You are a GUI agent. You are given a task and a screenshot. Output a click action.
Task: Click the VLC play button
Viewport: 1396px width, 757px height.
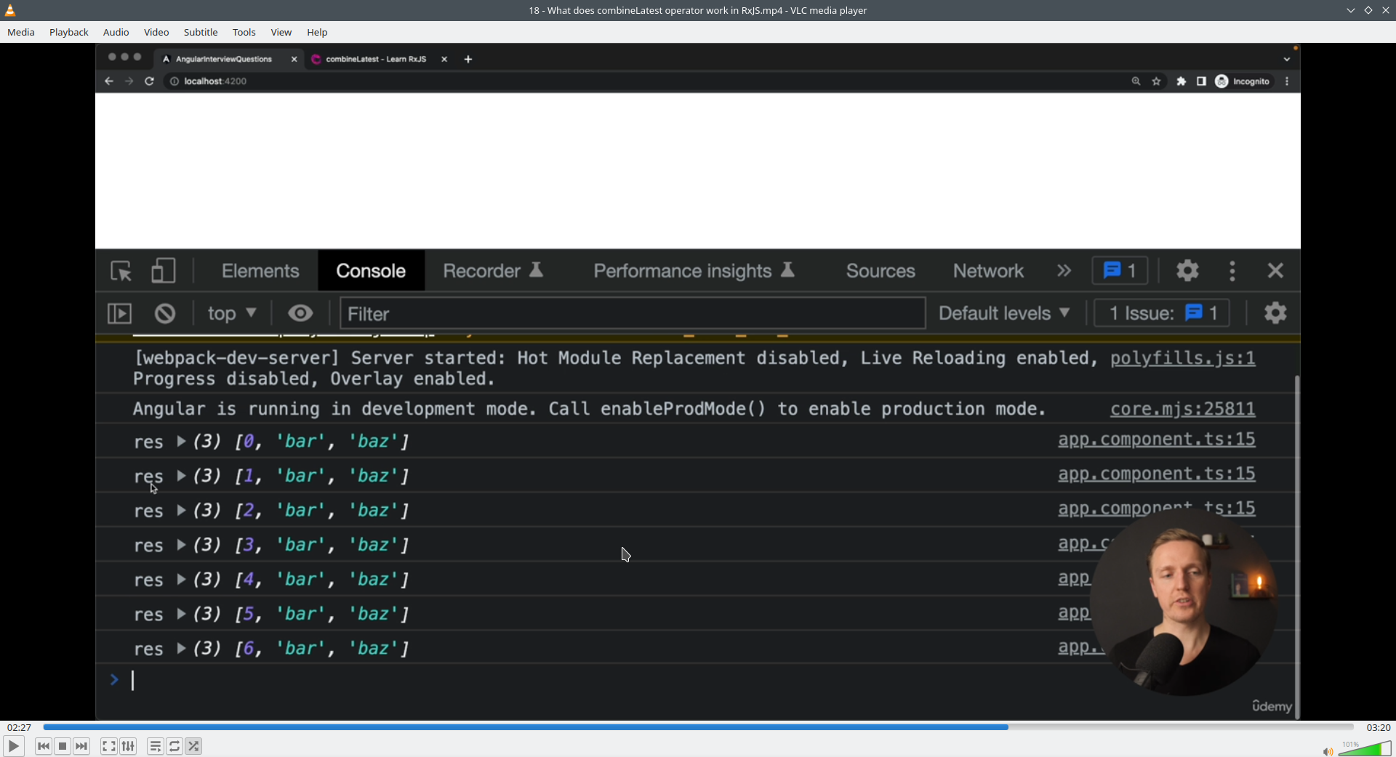(13, 746)
